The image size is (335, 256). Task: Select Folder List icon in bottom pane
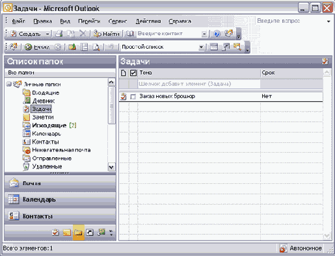[78, 233]
